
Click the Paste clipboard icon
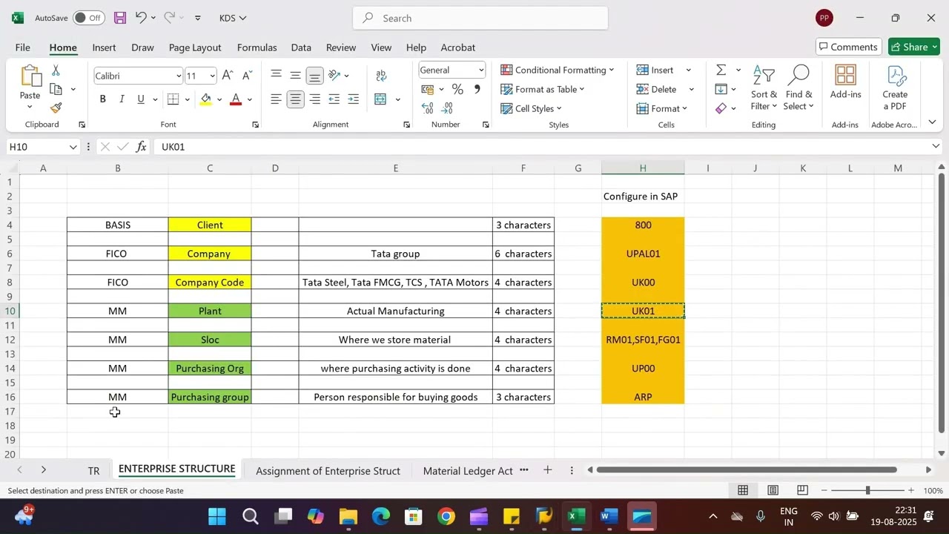pos(30,76)
